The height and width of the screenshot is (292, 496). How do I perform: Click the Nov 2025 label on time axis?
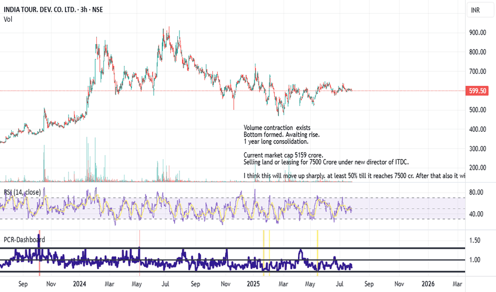pos(399,284)
